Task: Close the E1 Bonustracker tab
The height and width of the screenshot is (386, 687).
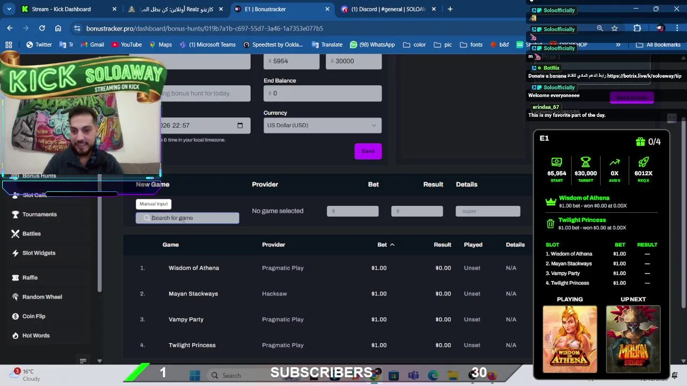Action: pos(327,9)
